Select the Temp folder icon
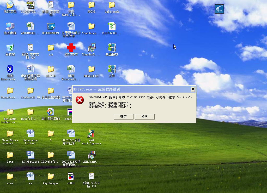 pos(10,157)
